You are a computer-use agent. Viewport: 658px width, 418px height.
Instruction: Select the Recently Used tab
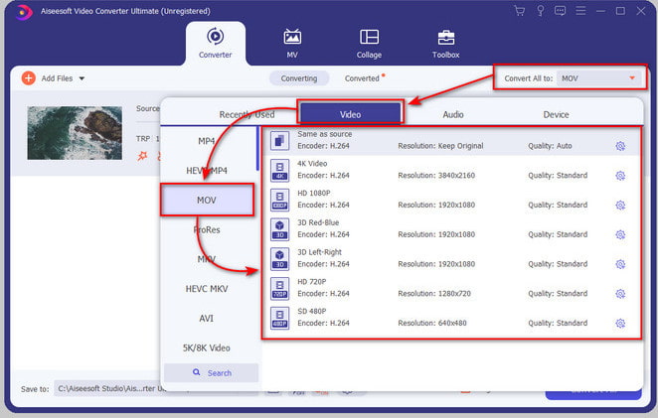pos(247,114)
